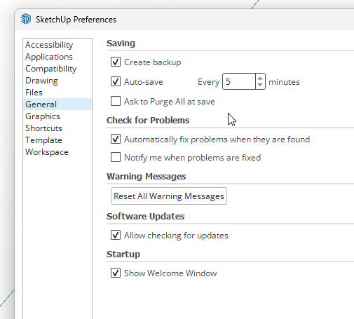This screenshot has height=319, width=354.
Task: Open the Accessibility preferences category
Action: 49,45
